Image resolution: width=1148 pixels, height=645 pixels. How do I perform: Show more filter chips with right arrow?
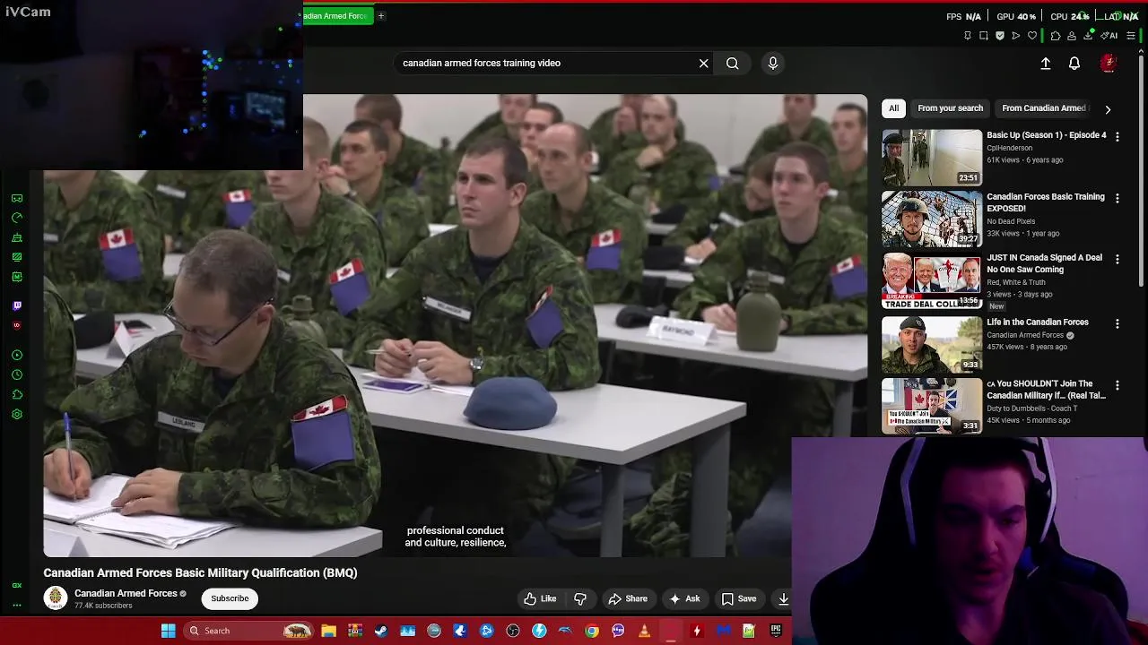pos(1108,109)
